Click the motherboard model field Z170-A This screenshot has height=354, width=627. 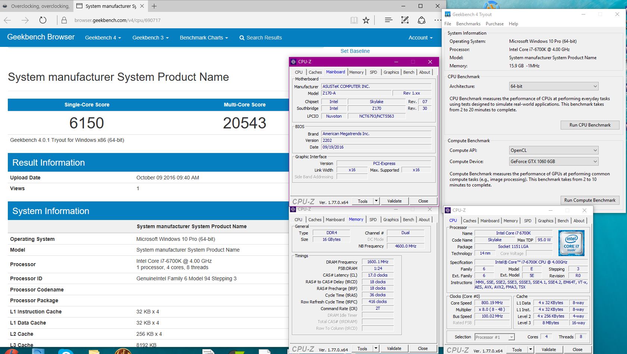[x=356, y=93]
